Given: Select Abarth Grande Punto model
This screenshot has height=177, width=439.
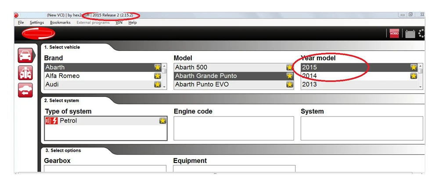Looking at the screenshot, I should tap(234, 76).
